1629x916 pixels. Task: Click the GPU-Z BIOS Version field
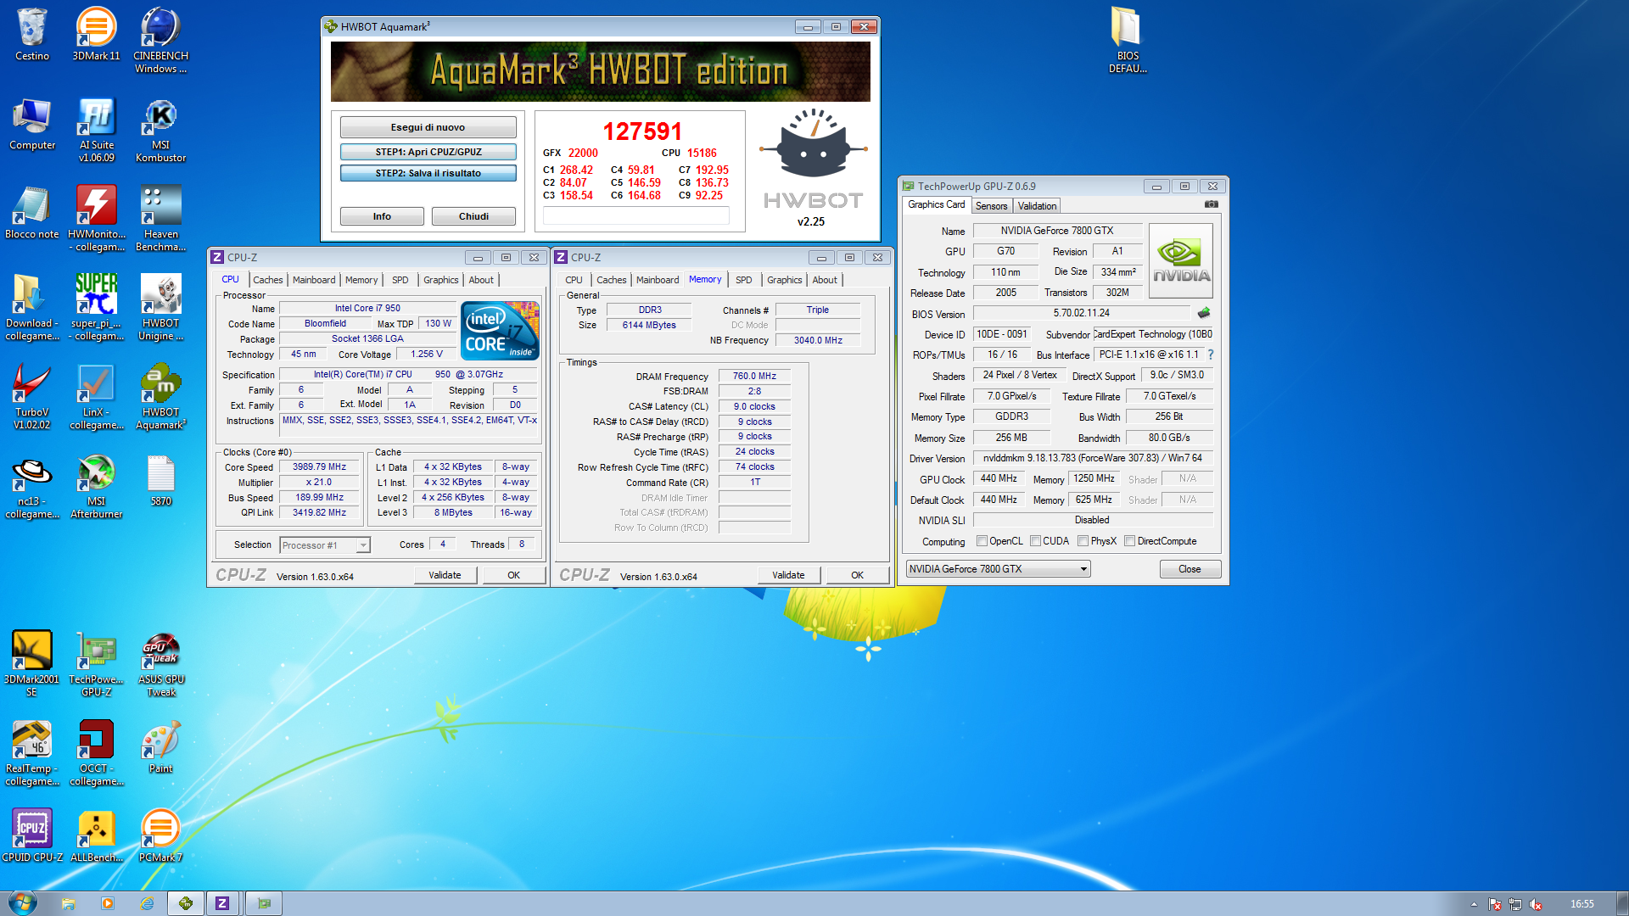point(1081,313)
